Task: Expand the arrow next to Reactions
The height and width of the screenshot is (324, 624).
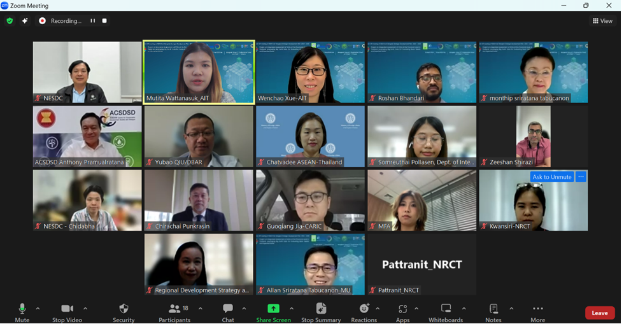Action: (378, 309)
